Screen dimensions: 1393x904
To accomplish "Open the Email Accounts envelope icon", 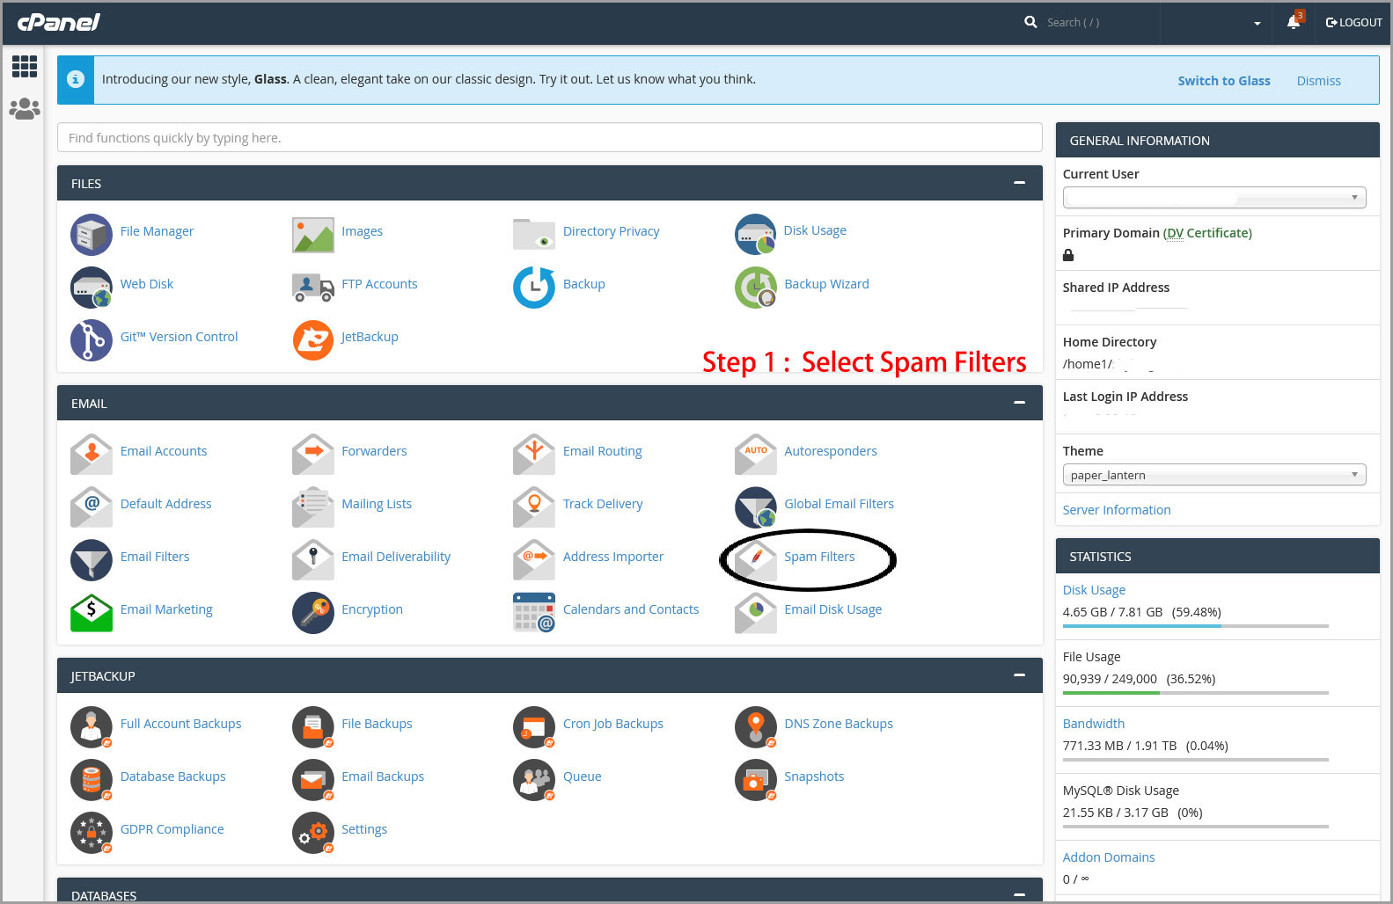I will coord(92,455).
